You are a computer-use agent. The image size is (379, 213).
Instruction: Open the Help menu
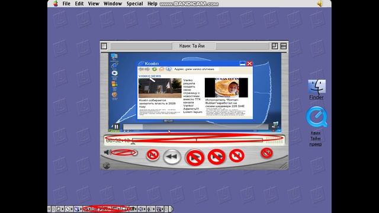[x=152, y=4]
